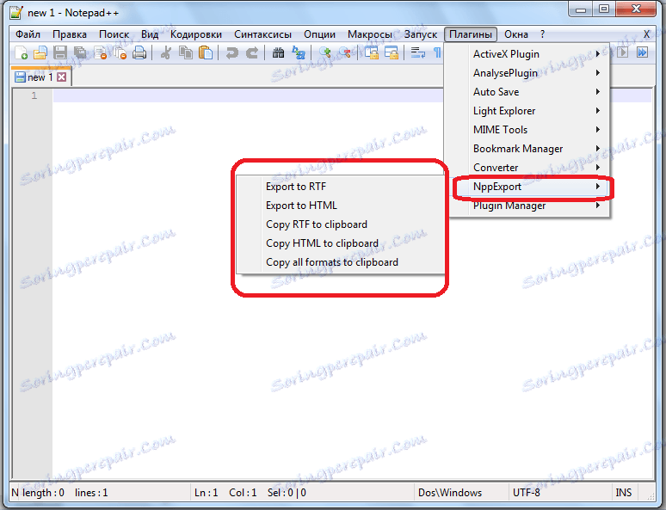Click the Zoom In magnifier icon
Viewport: 666px width, 510px height.
click(x=325, y=53)
